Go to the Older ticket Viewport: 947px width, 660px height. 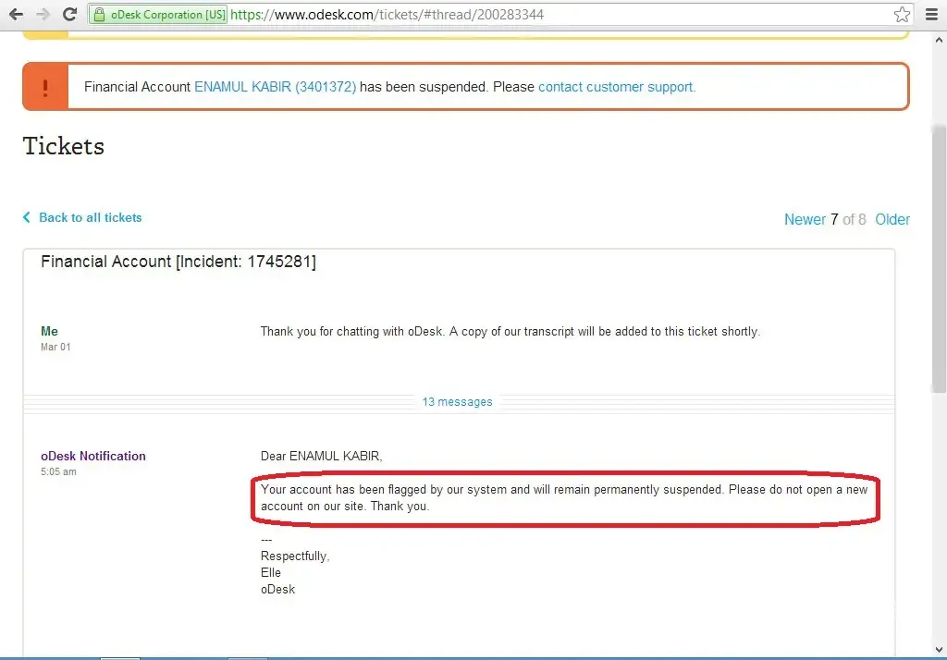[892, 219]
